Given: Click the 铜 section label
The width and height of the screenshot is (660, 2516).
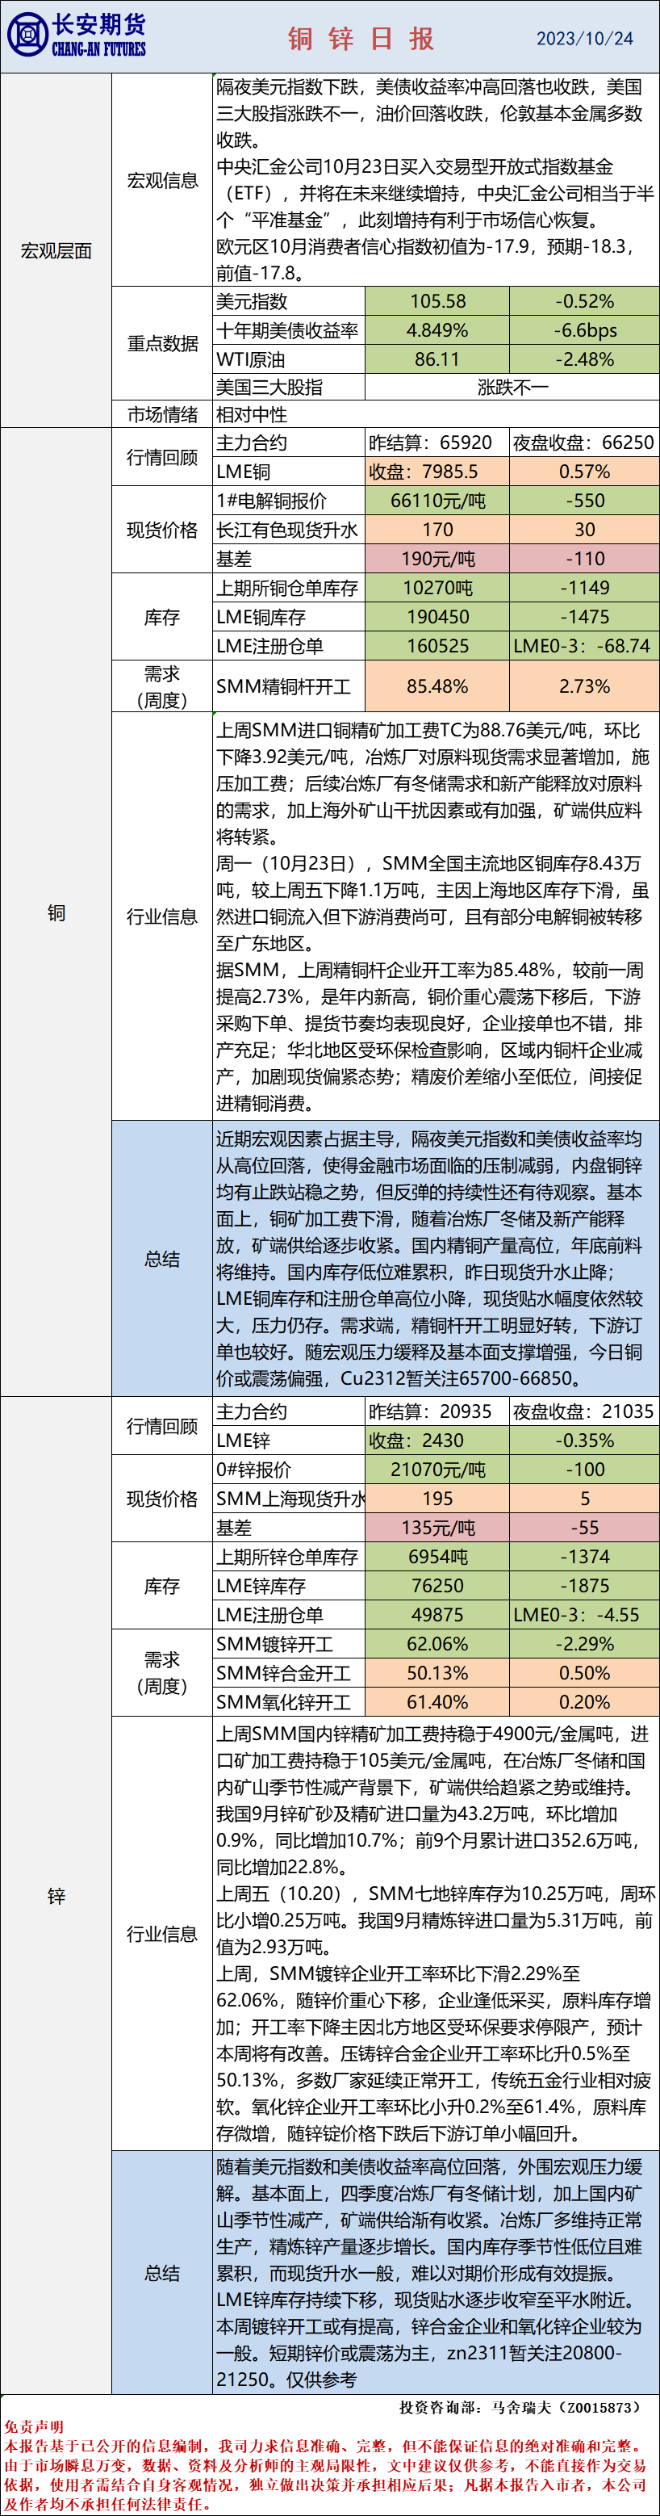Looking at the screenshot, I should pyautogui.click(x=56, y=913).
